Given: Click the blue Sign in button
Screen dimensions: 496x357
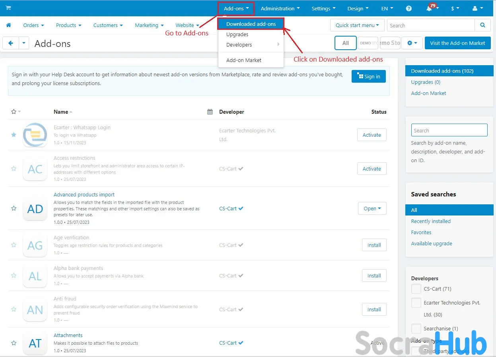Looking at the screenshot, I should 369,76.
